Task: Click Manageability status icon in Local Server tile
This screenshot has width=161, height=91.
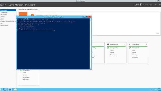Action: [x=130, y=48]
